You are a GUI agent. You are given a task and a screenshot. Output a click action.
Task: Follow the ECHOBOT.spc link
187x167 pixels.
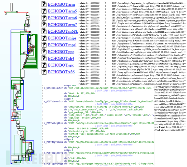[x=61, y=65]
